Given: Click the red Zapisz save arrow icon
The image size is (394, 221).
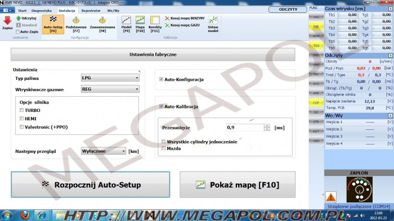Looking at the screenshot, I should tap(7, 21).
